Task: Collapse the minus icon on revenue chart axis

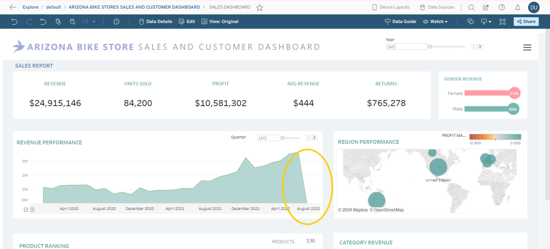Action: [x=26, y=209]
